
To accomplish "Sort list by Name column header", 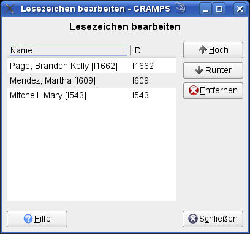I will [x=69, y=50].
